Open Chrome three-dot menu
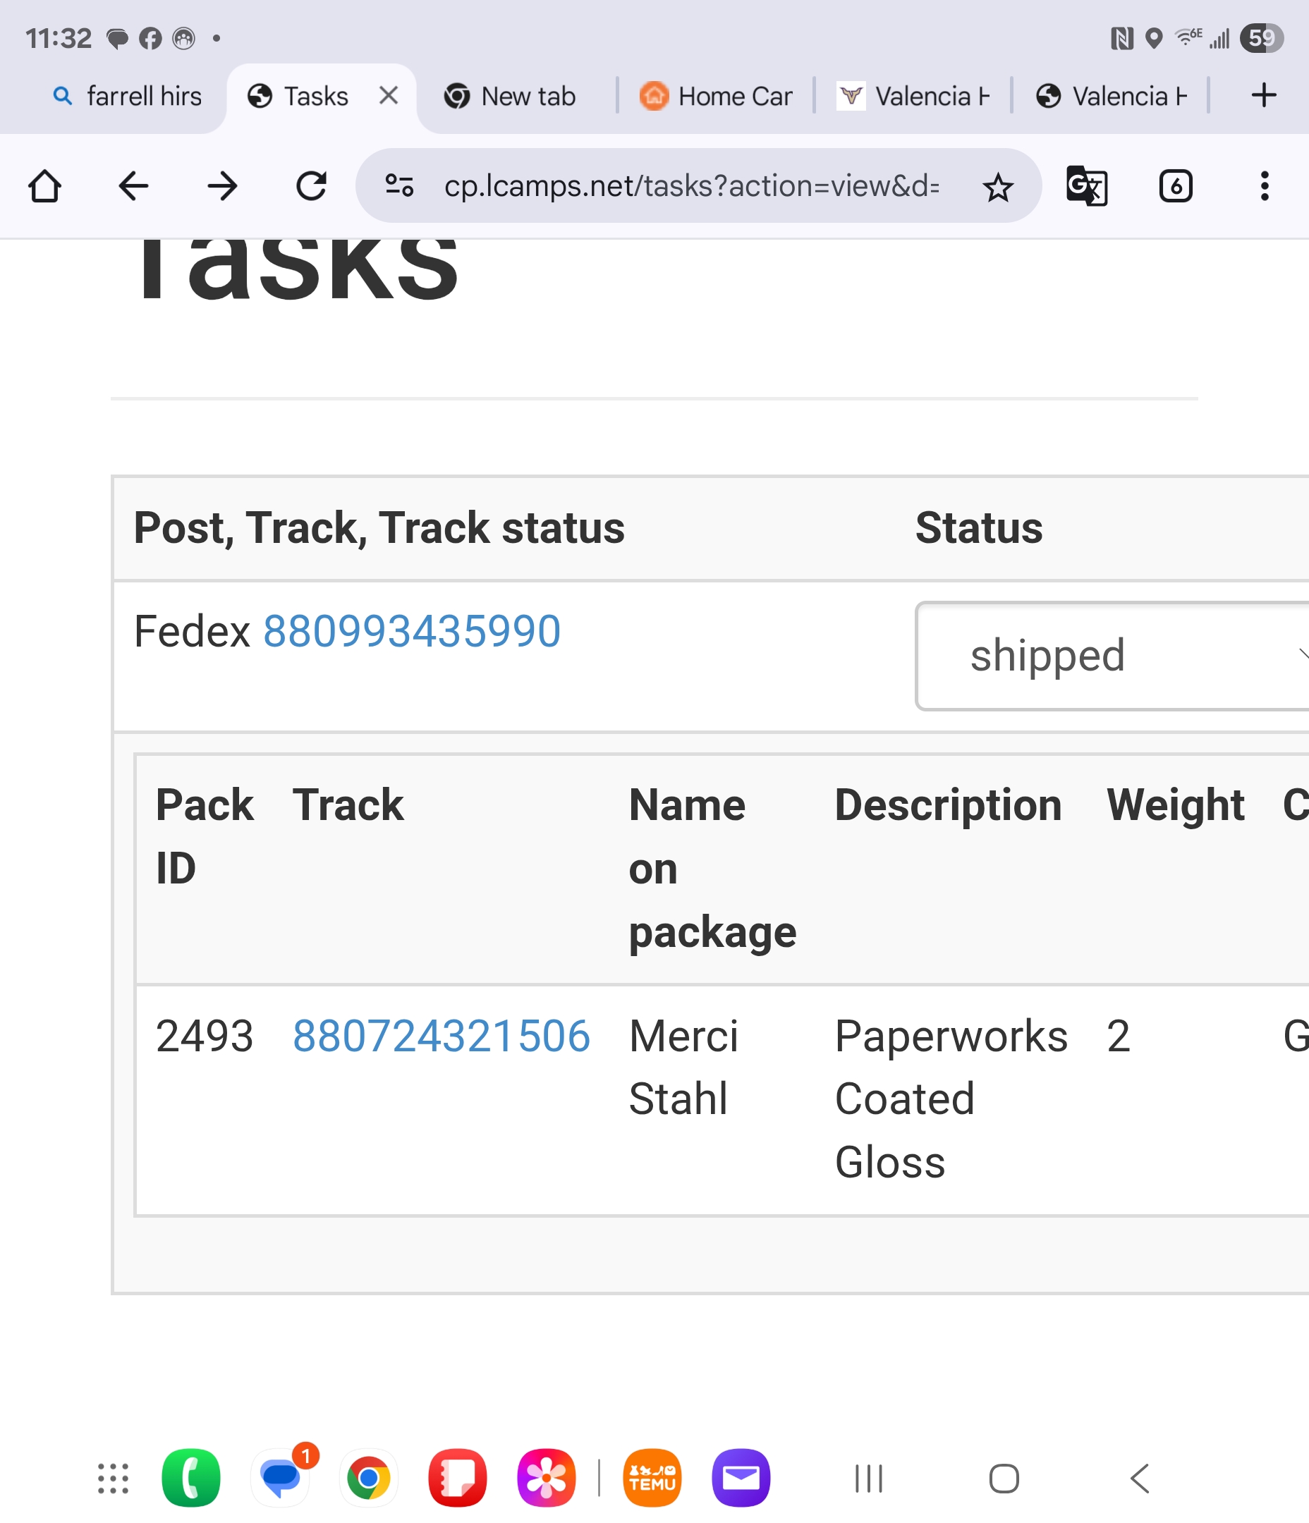 (x=1264, y=186)
